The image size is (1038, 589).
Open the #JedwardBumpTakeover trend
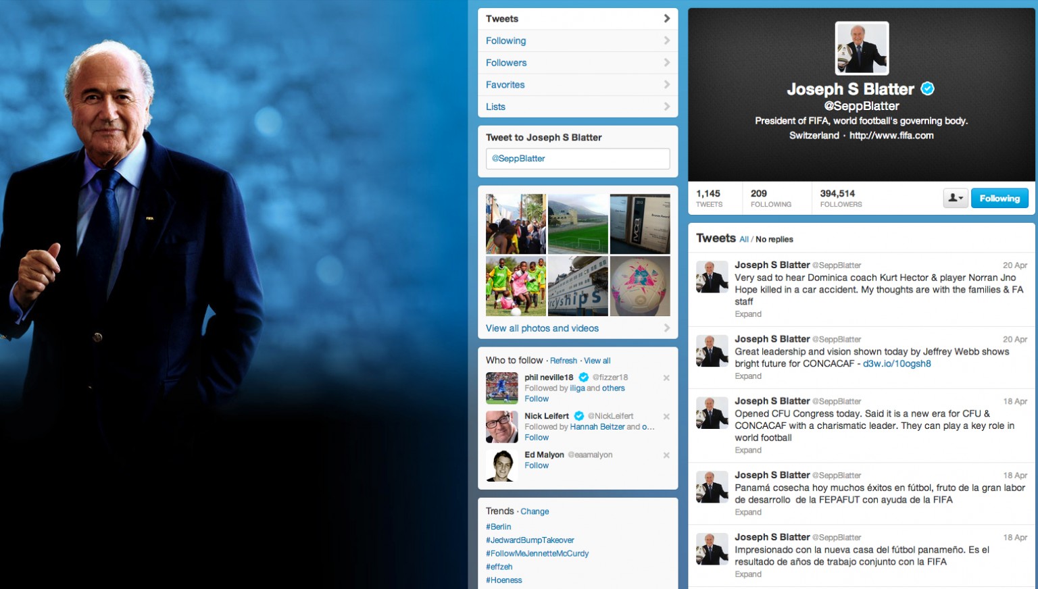(530, 540)
